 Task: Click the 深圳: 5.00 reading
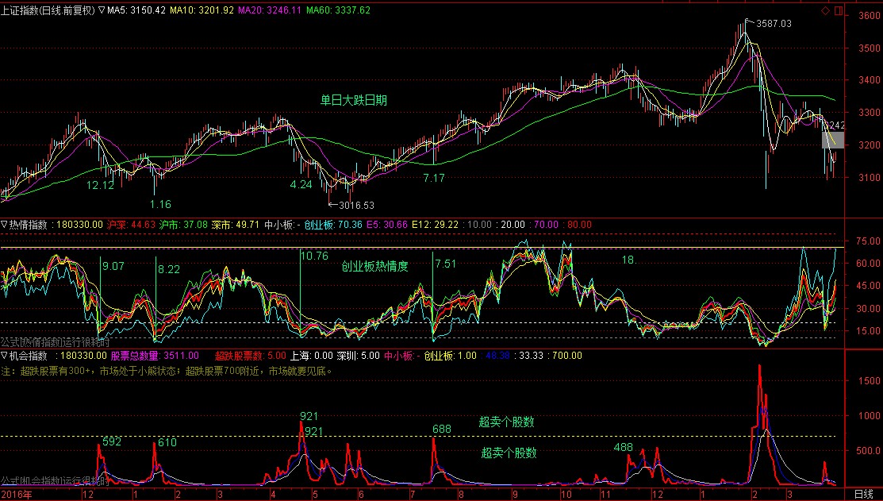click(x=358, y=356)
